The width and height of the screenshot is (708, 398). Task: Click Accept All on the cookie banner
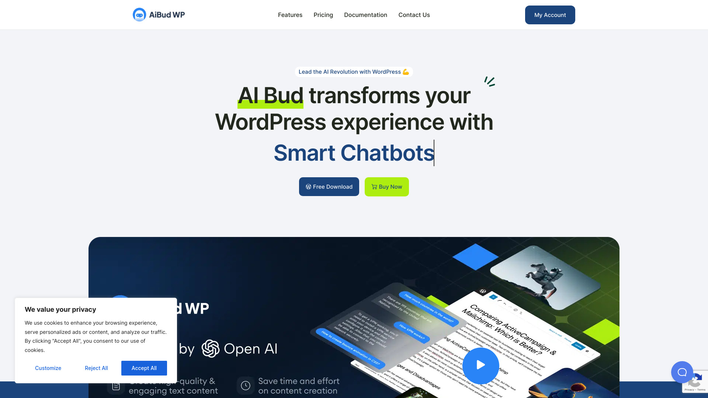click(144, 368)
